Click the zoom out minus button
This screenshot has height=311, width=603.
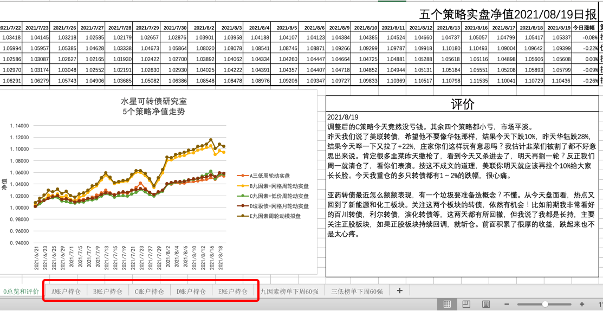[x=507, y=304]
